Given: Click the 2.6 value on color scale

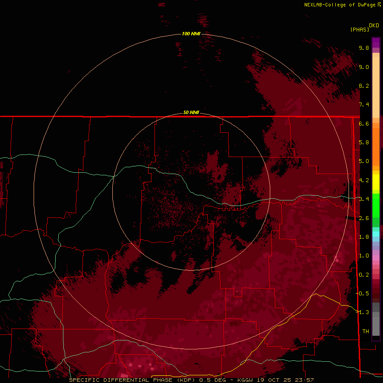Looking at the screenshot, I should (364, 218).
